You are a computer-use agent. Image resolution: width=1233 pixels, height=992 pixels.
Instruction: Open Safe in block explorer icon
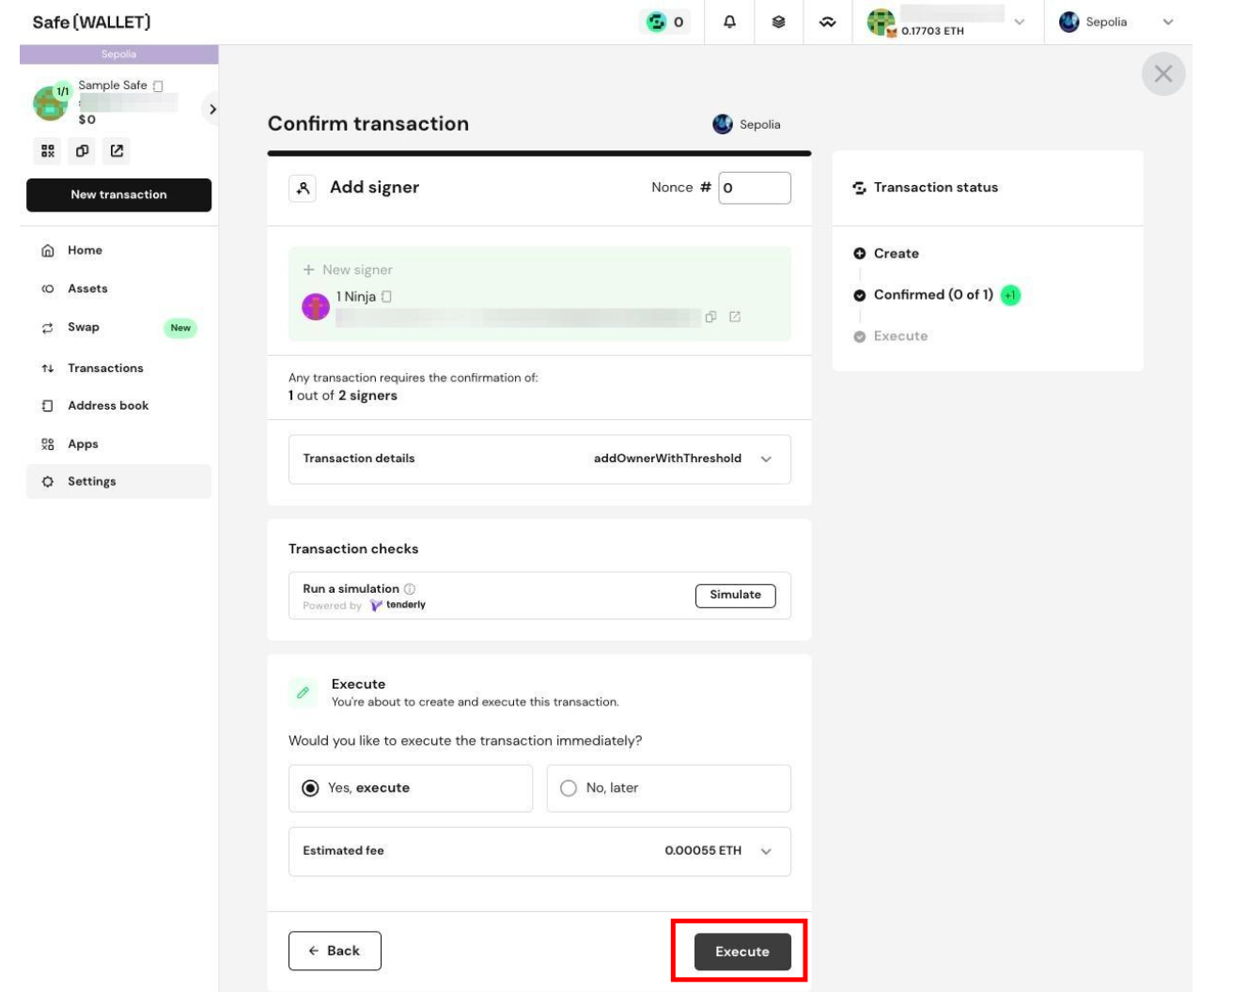coord(117,150)
